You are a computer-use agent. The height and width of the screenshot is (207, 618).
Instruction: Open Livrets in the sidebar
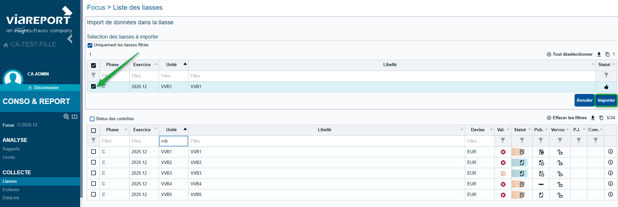(9, 157)
